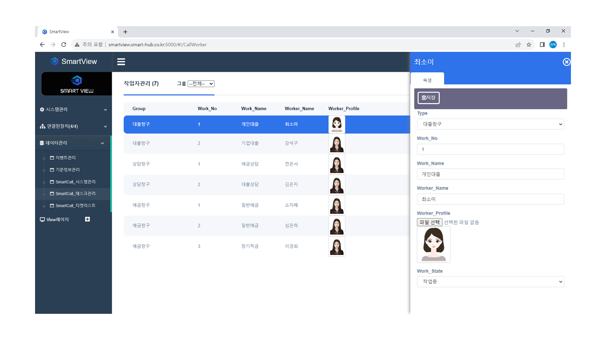Click the 소지혜 row profile thumbnail
Viewport: 606px width, 340px height.
coord(337,205)
